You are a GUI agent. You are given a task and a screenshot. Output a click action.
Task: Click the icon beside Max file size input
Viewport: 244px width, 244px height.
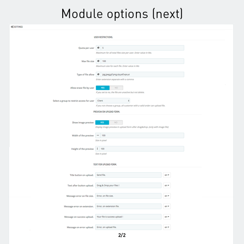coord(98,61)
